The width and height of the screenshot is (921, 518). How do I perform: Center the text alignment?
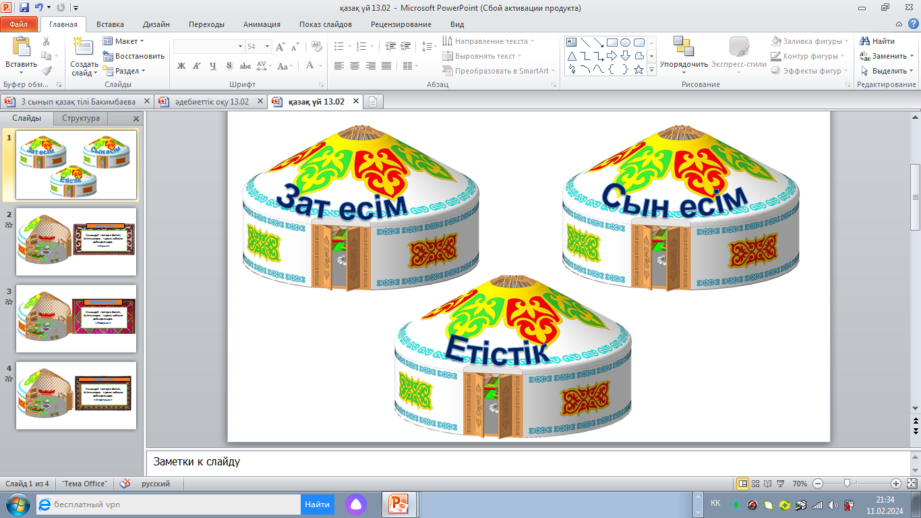coord(355,65)
